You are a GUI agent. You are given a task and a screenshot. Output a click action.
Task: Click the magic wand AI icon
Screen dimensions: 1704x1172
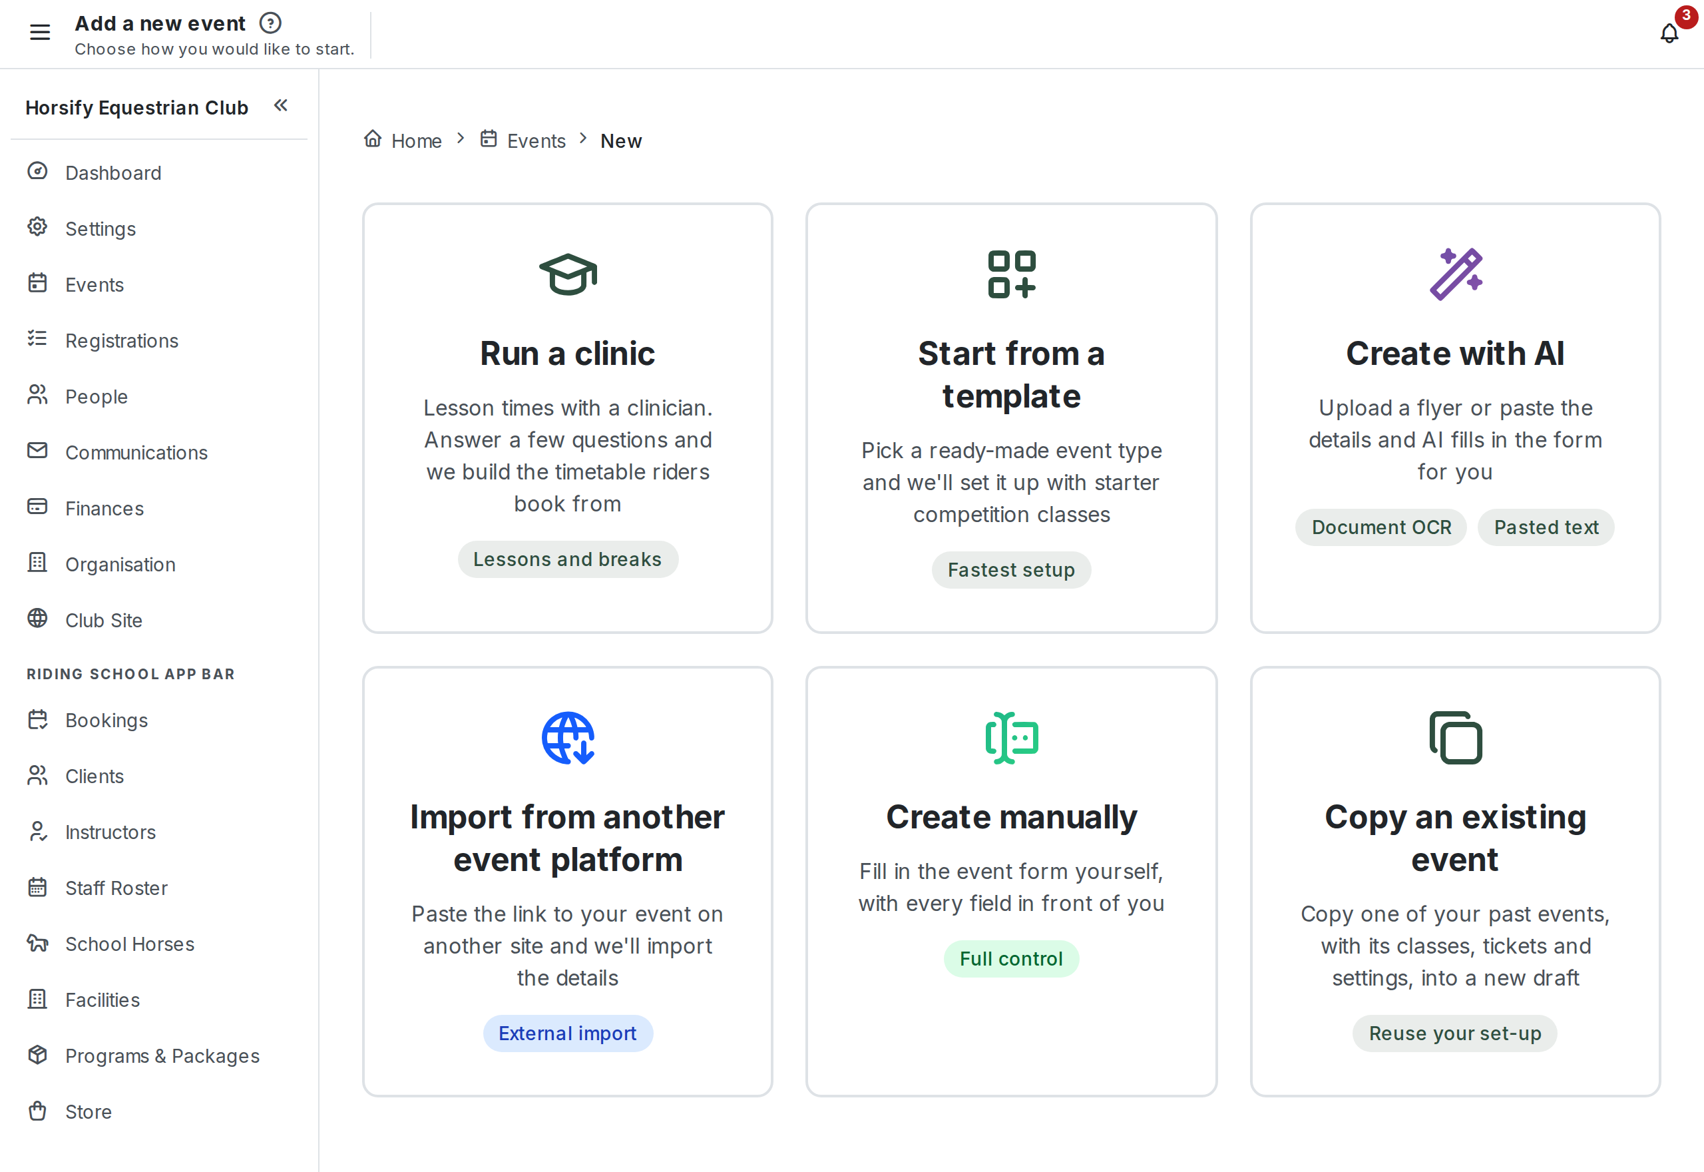click(1455, 274)
